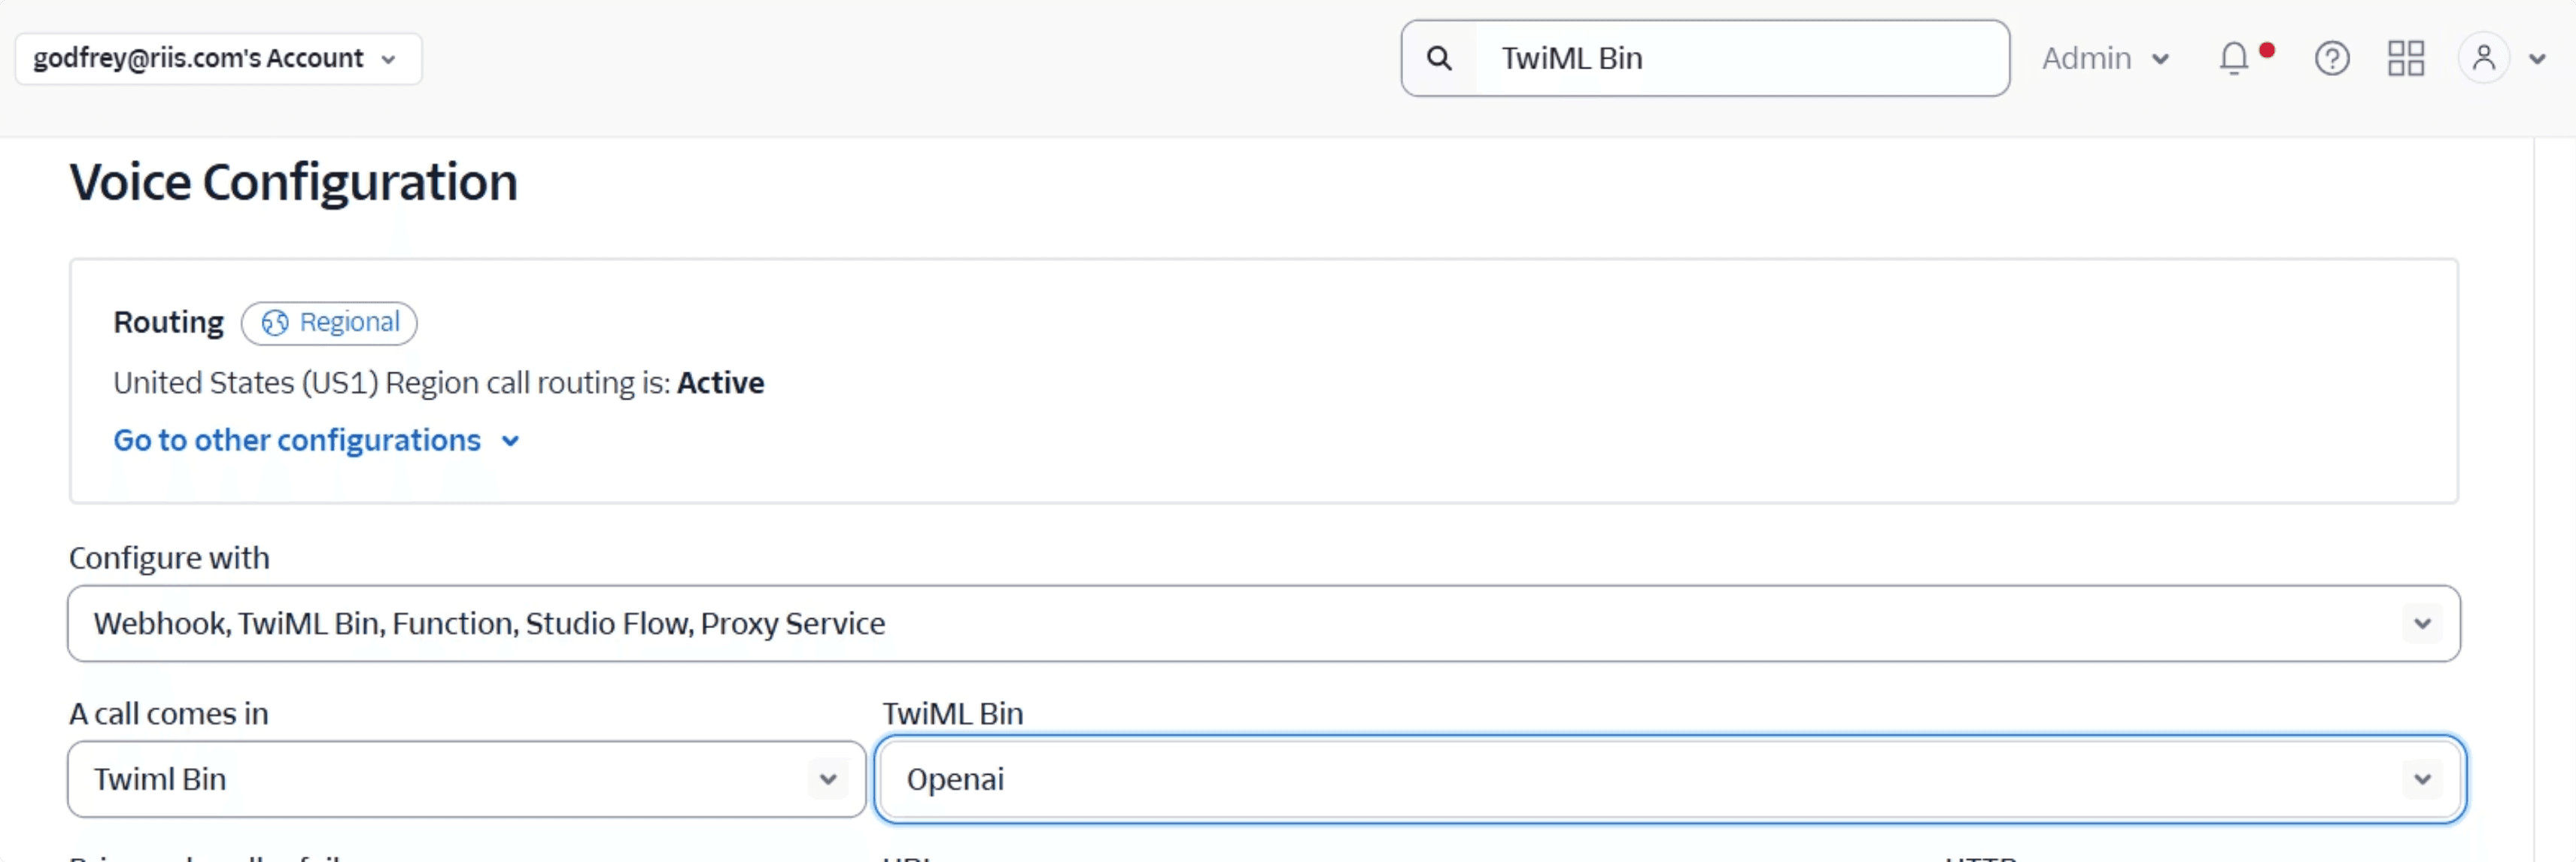The height and width of the screenshot is (862, 2576).
Task: Click the Openai dropdown arrow
Action: pos(2422,779)
